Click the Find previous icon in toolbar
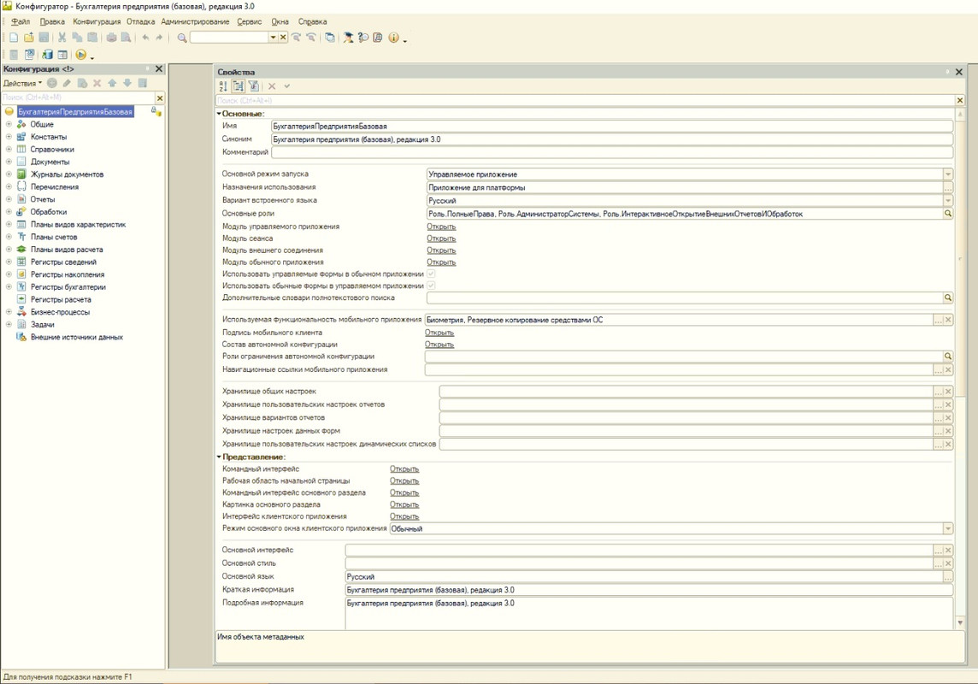This screenshot has width=978, height=684. click(311, 38)
